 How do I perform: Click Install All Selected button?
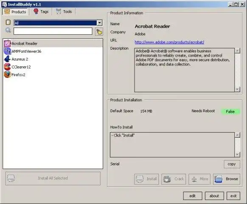[x=53, y=178]
